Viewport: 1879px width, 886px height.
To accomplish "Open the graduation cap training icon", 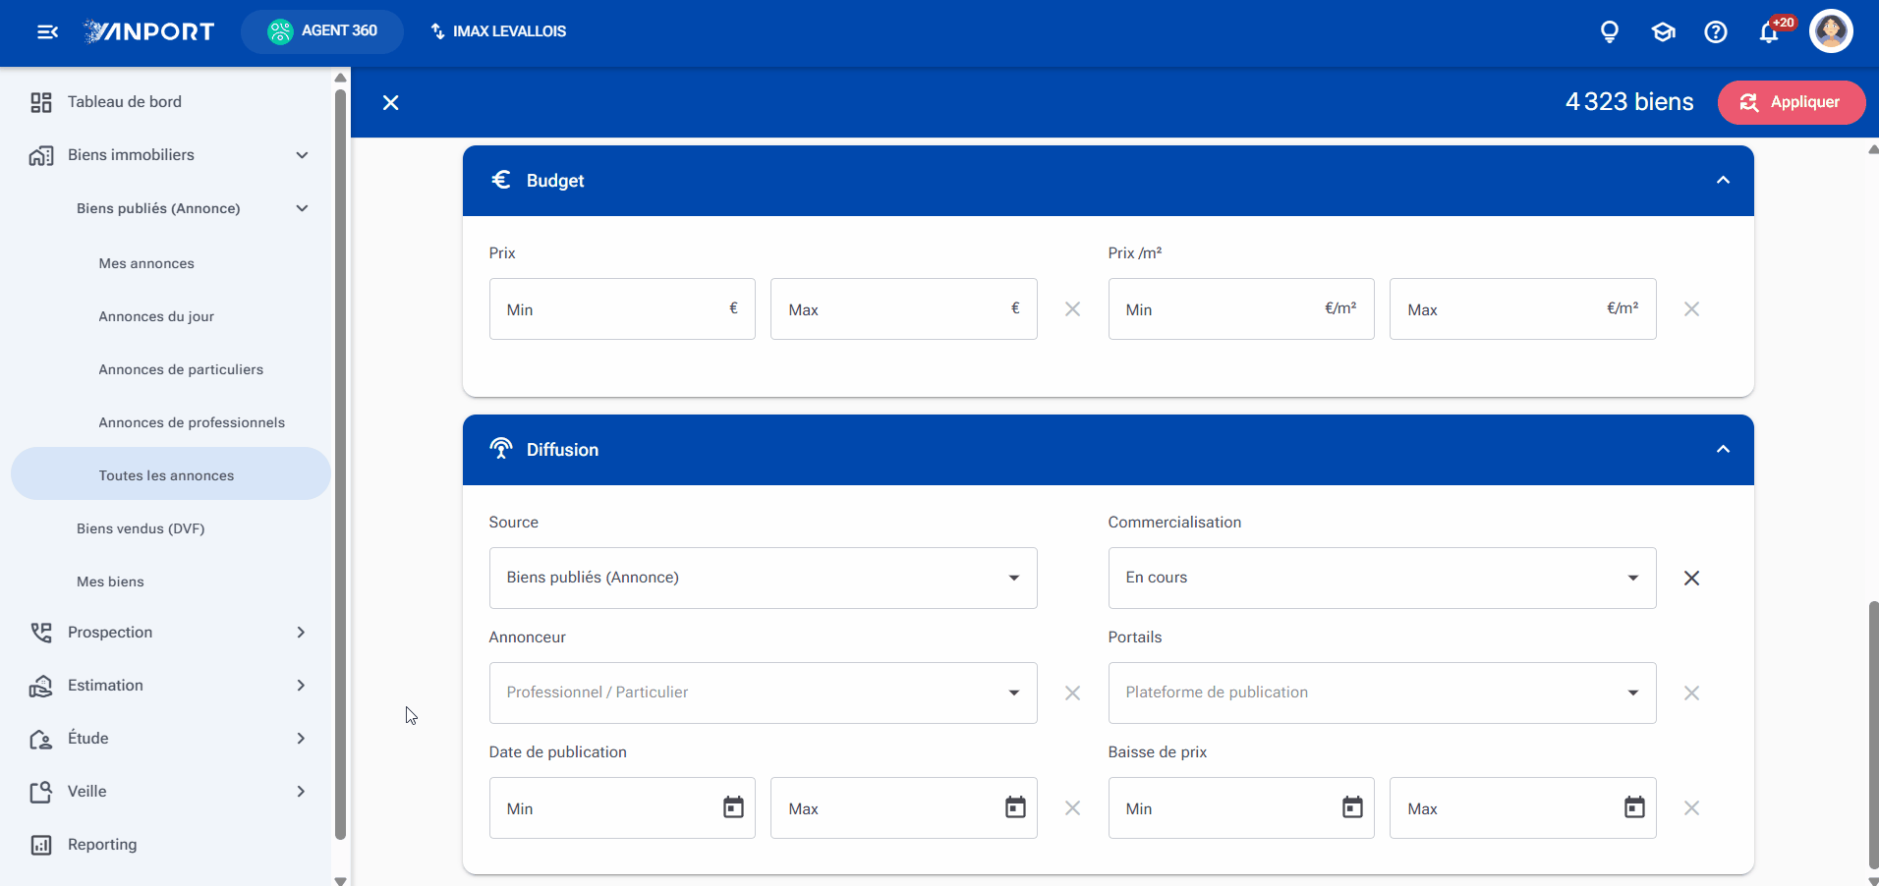I will coord(1663,31).
